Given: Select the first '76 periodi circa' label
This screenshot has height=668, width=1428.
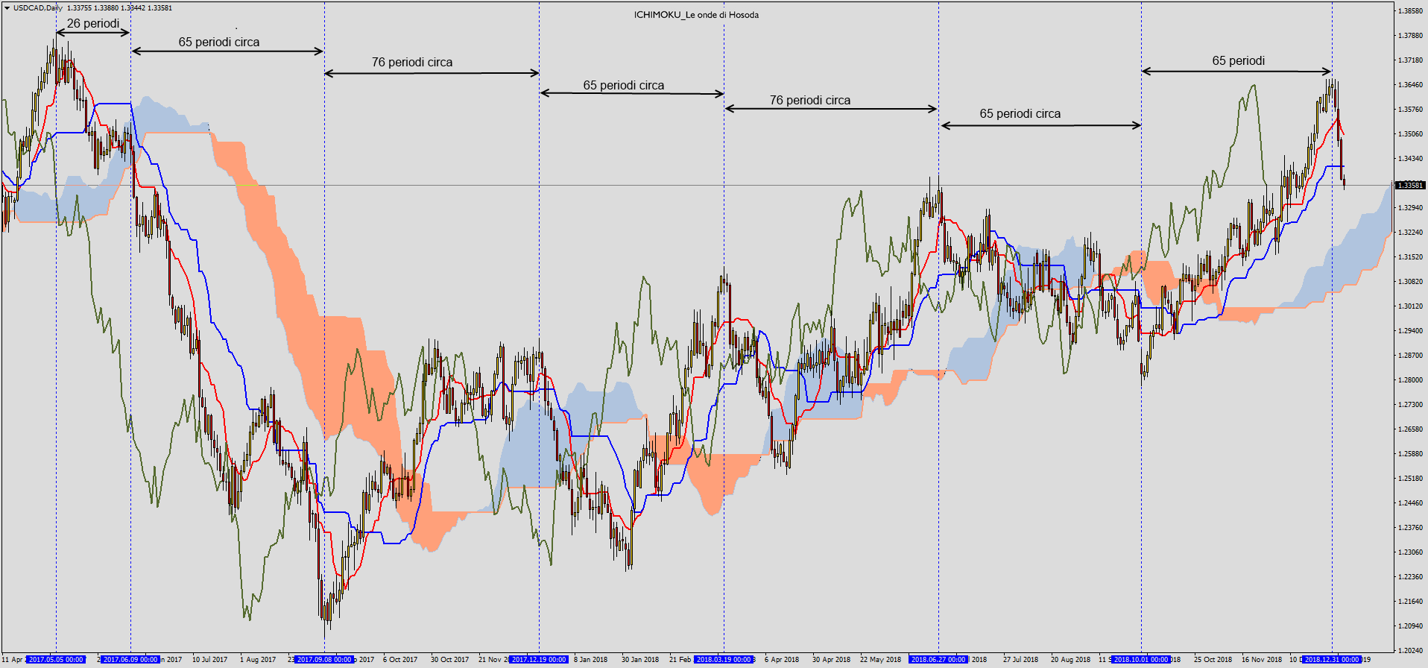Looking at the screenshot, I should click(x=412, y=63).
